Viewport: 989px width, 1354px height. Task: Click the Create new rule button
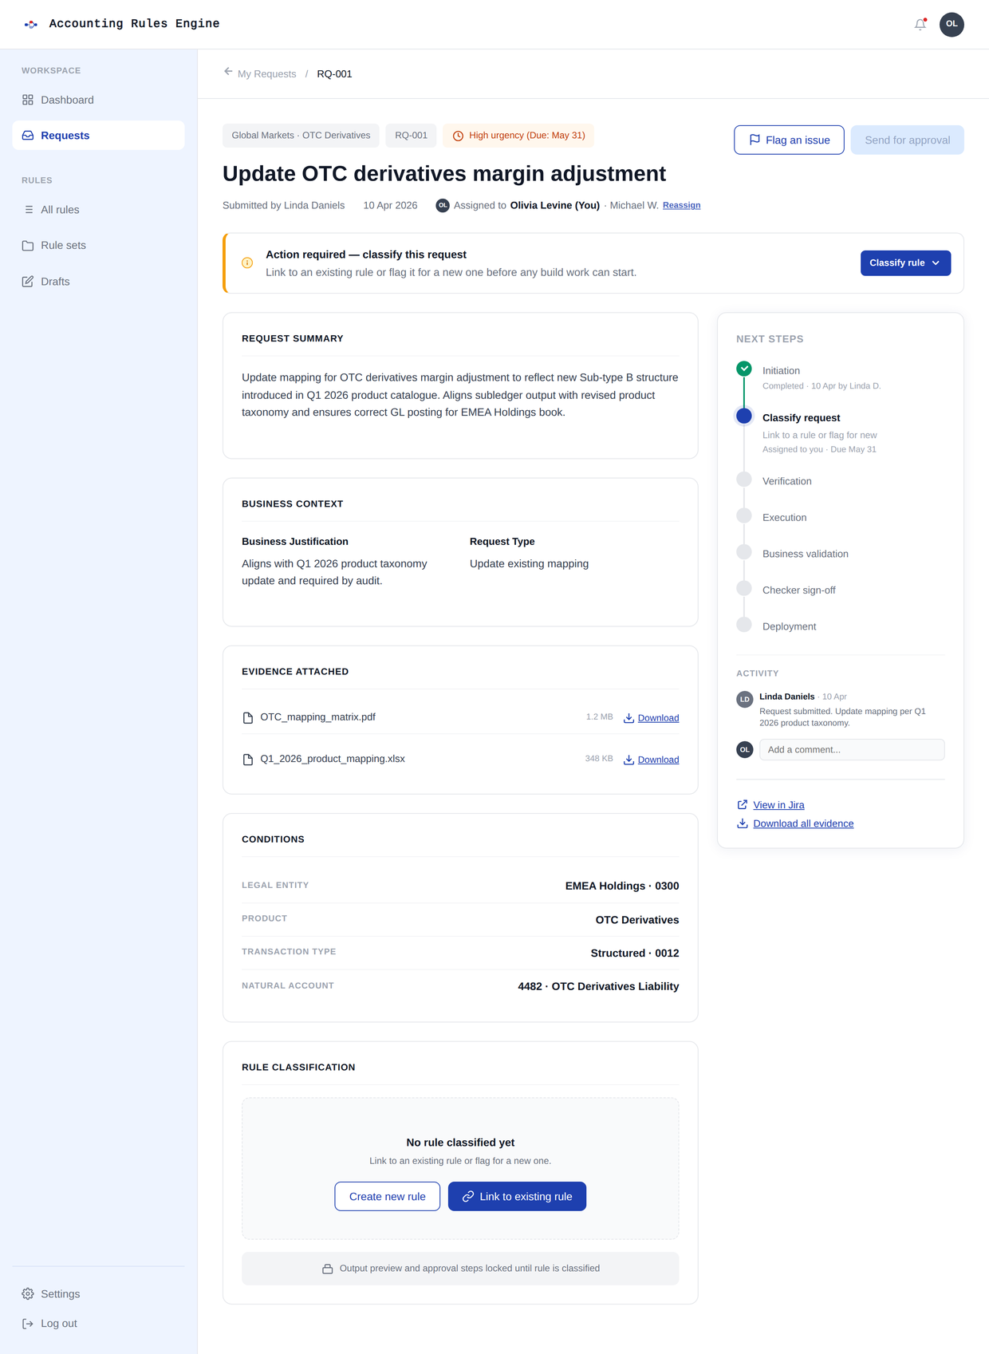coord(388,1197)
